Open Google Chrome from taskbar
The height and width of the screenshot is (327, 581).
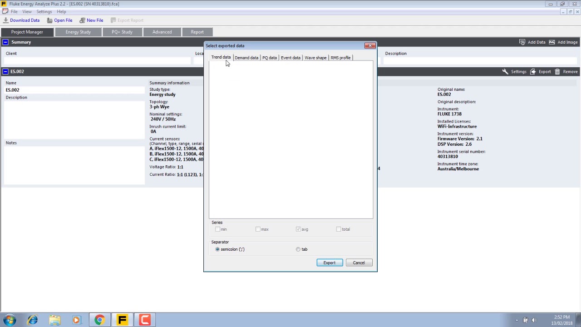point(99,320)
